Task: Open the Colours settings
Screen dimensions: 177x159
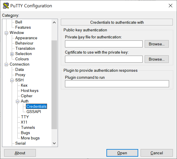Action: [x=22, y=59]
